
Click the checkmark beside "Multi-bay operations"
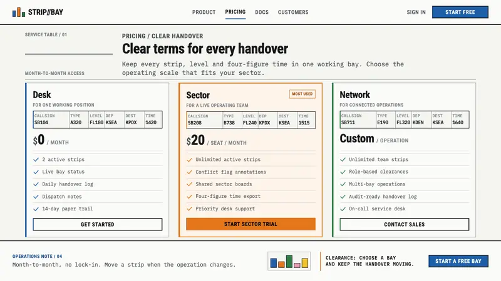(x=343, y=184)
